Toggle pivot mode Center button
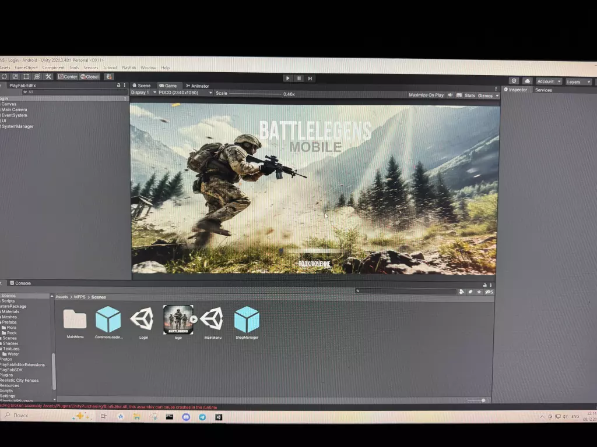Screen dimensions: 597x447 pos(68,76)
